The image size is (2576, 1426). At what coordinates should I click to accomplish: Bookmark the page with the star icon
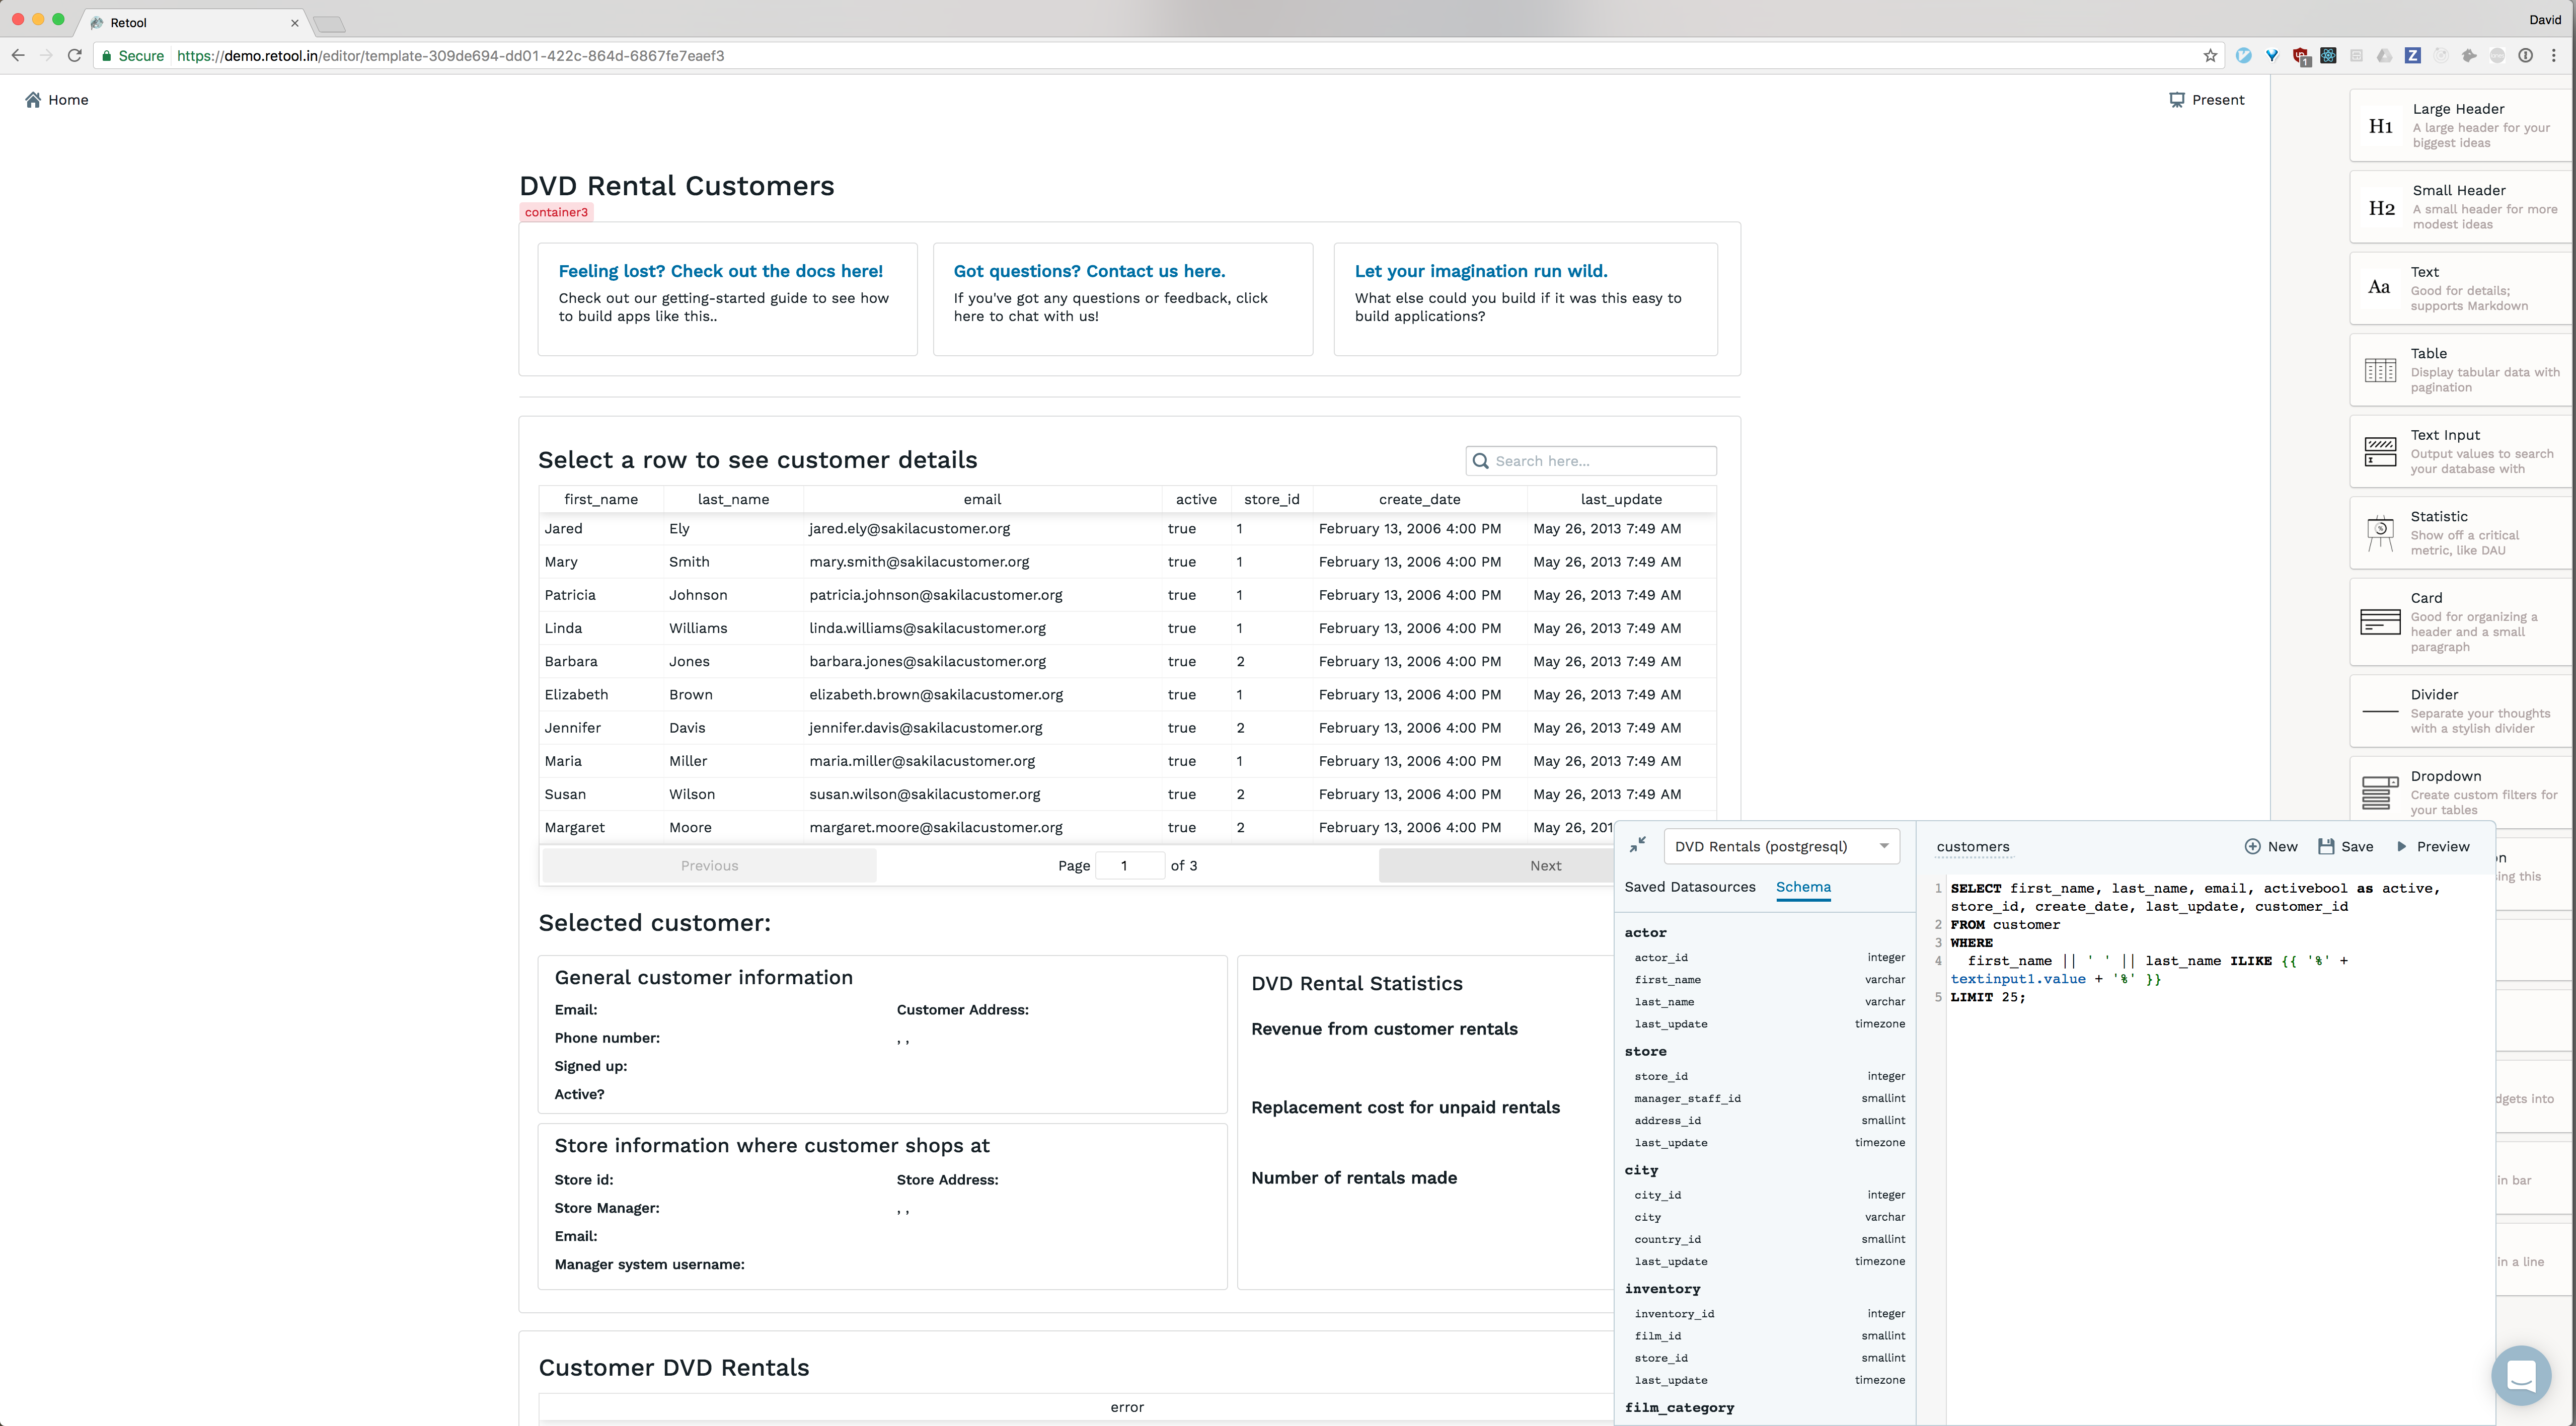pos(2210,56)
